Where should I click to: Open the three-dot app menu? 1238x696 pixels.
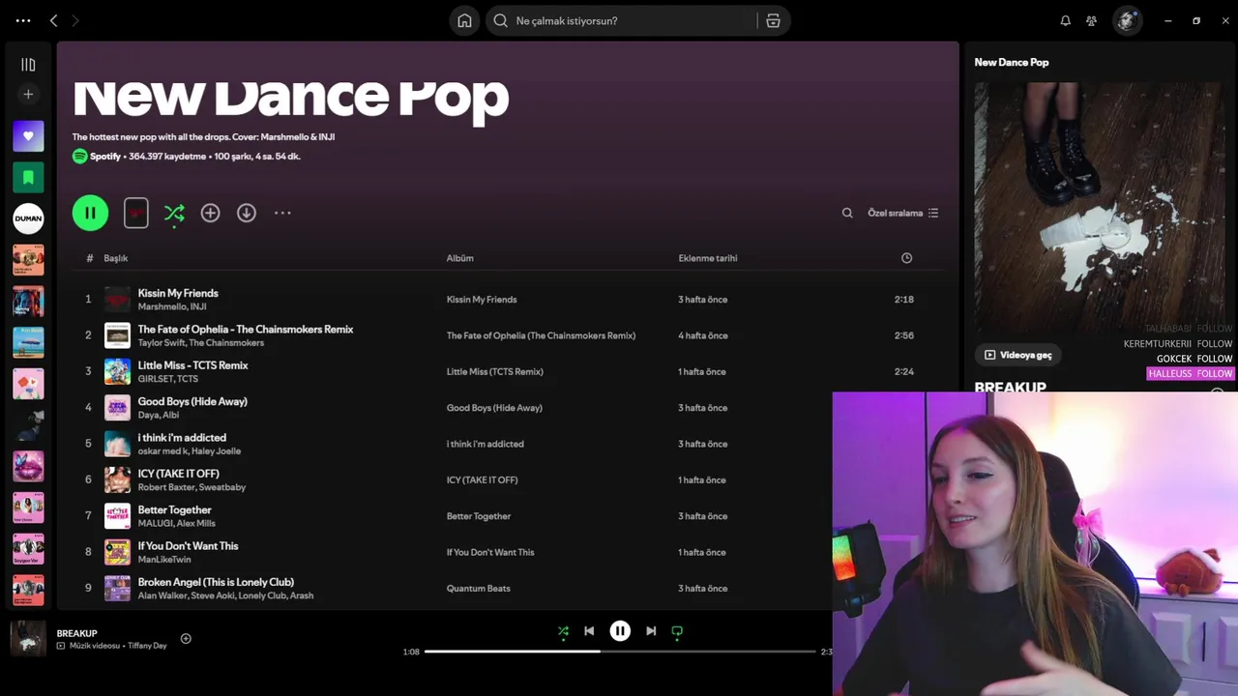(x=23, y=20)
